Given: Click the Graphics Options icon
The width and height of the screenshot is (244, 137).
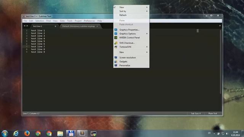Looking at the screenshot, I should [116, 33].
